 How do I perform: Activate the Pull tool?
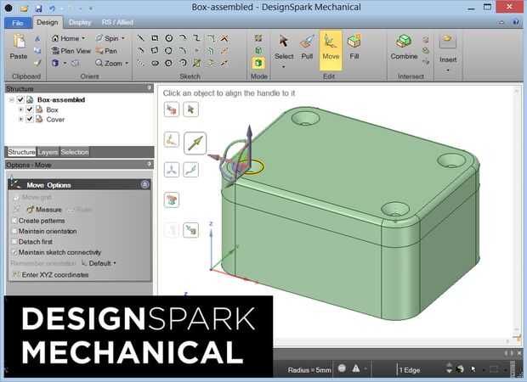click(x=307, y=47)
